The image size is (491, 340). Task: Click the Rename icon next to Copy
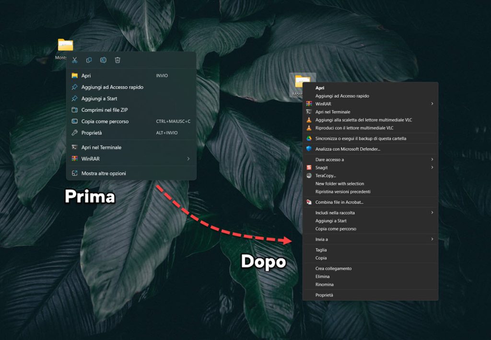point(102,60)
